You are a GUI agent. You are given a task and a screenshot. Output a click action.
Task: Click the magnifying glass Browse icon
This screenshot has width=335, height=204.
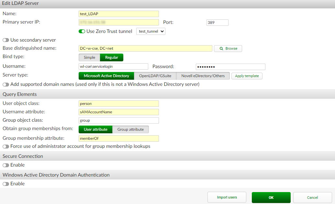click(221, 48)
